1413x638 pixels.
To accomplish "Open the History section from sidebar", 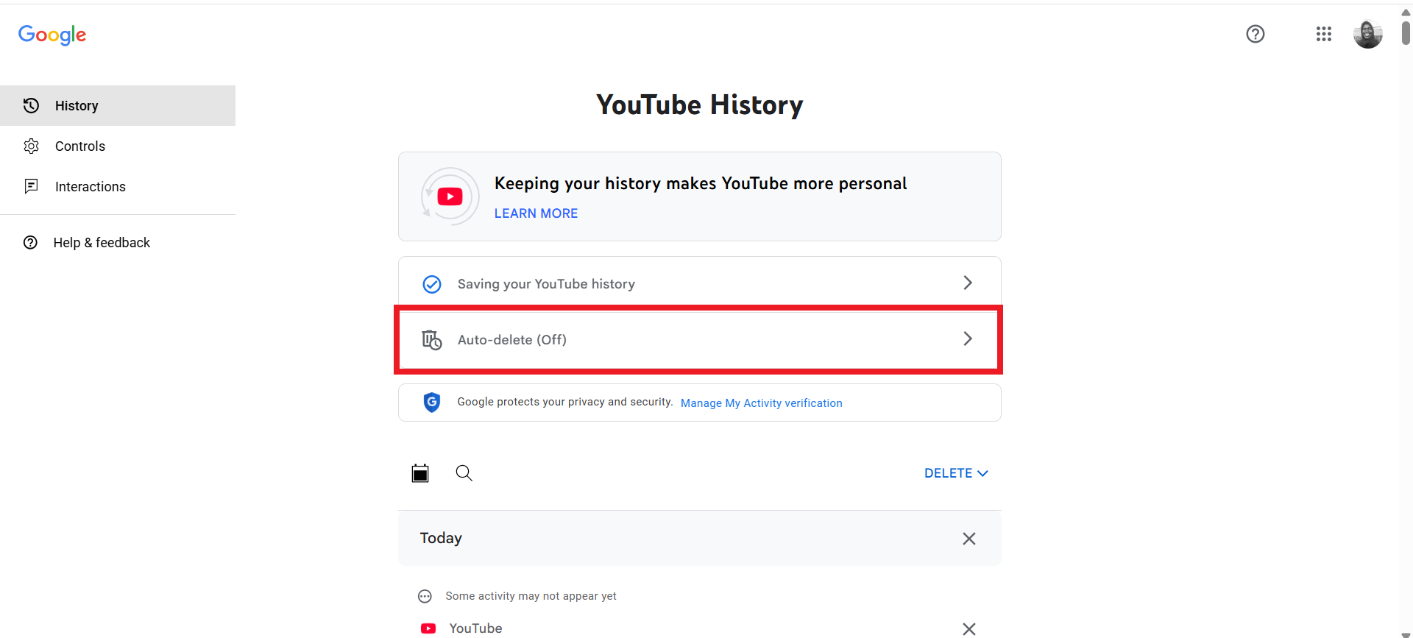I will pyautogui.click(x=76, y=105).
